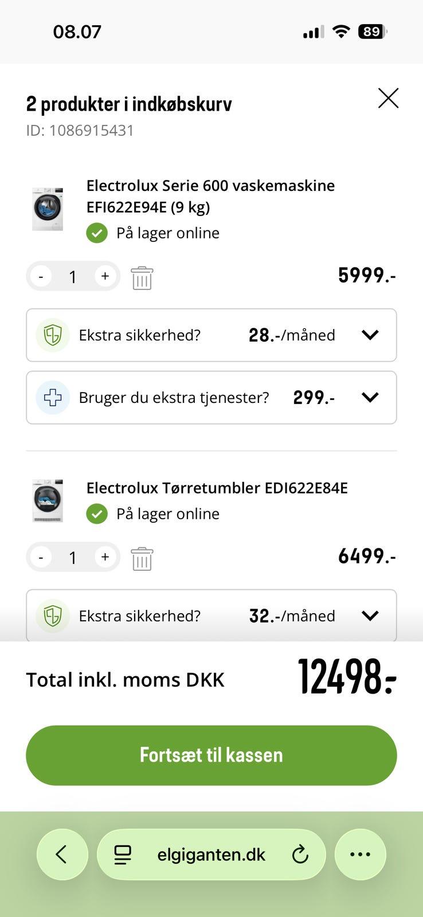Tap the elgiganten.dk address field
This screenshot has width=423, height=917.
[x=211, y=855]
